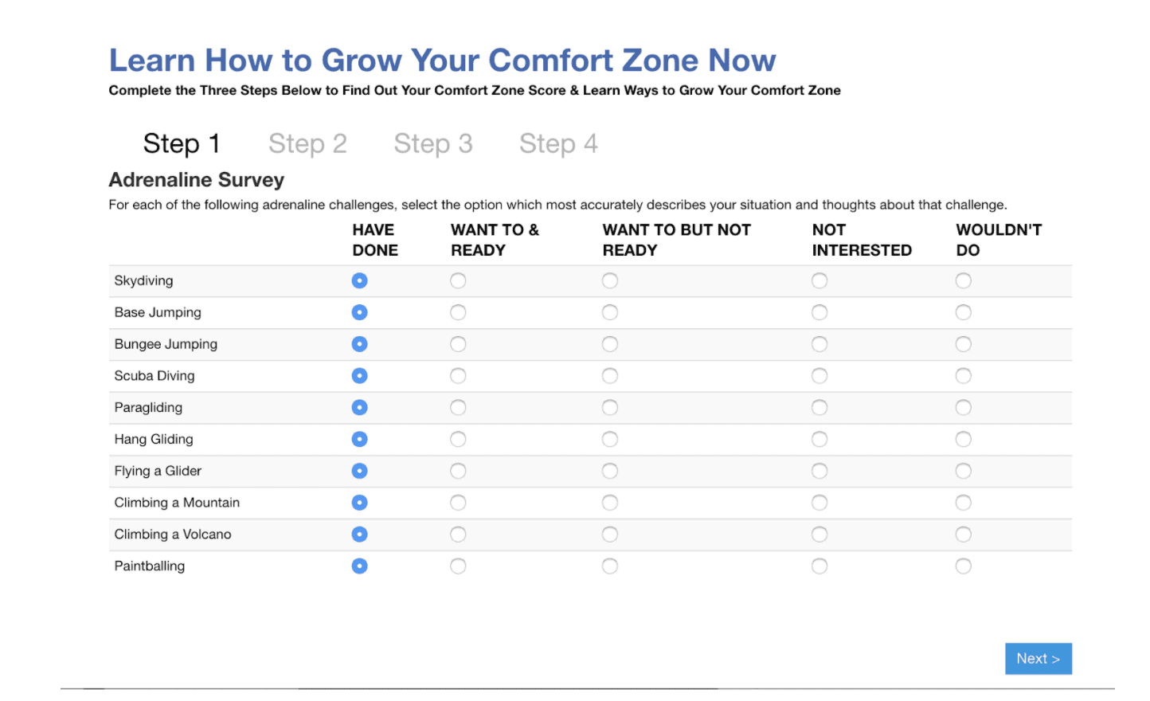
Task: Click the Next button
Action: [1038, 659]
